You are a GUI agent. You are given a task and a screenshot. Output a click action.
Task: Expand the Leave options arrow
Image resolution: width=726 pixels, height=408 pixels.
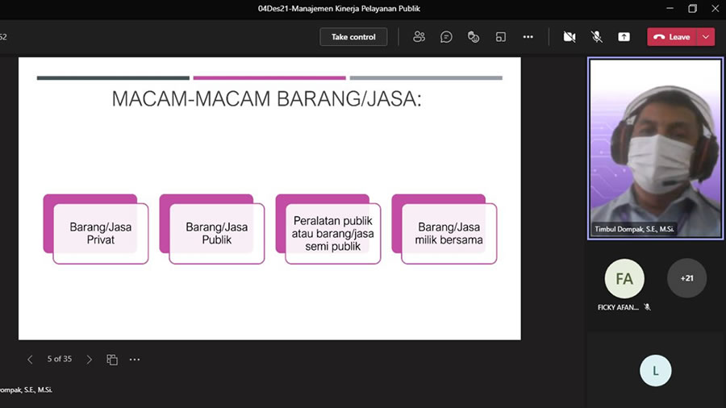pyautogui.click(x=706, y=37)
